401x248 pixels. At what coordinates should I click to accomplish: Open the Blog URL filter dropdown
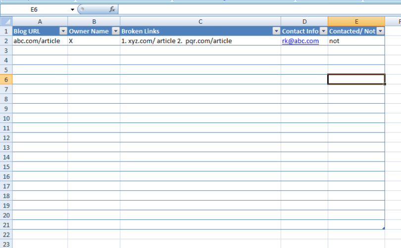click(x=63, y=31)
